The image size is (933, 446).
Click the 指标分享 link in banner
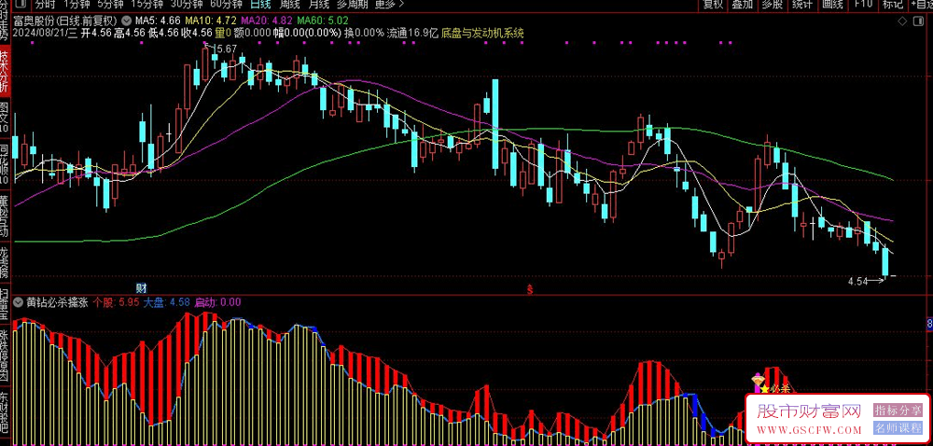click(x=898, y=411)
